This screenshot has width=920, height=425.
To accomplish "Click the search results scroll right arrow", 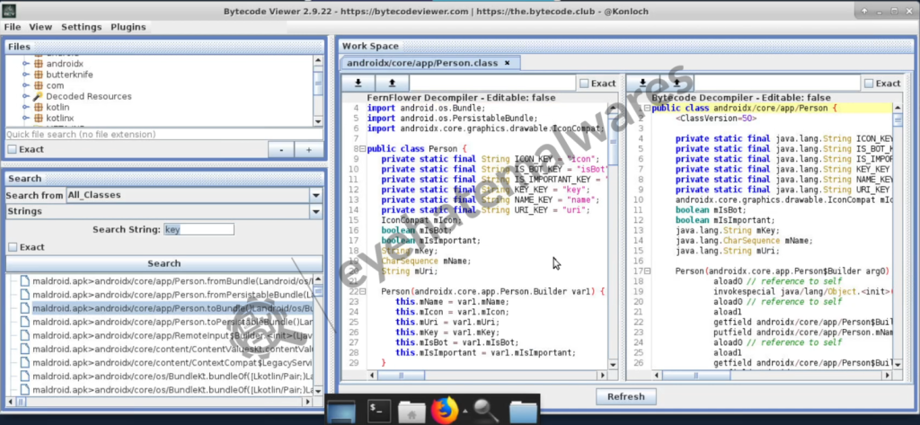I will click(x=307, y=403).
